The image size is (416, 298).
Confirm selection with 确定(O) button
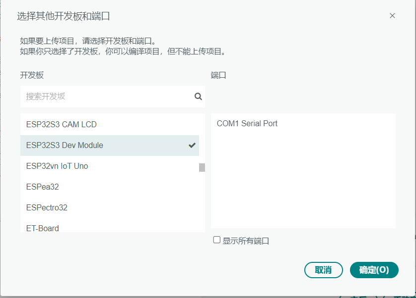pyautogui.click(x=374, y=270)
